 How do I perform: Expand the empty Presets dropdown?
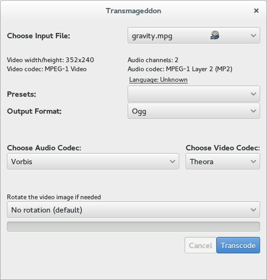[194, 94]
